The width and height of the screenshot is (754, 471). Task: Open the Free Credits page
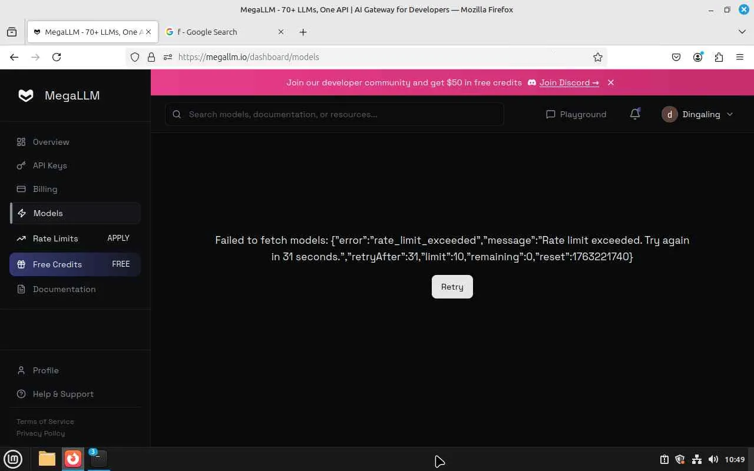click(75, 264)
